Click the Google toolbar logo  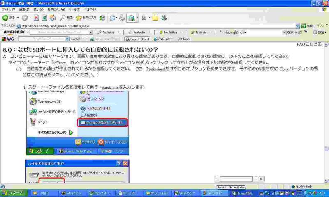(x=232, y=32)
